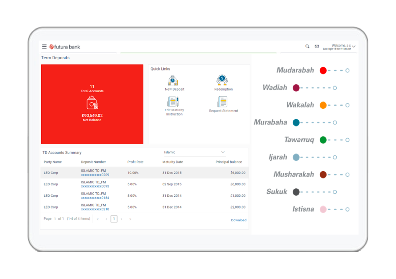The image size is (396, 279).
Task: Click the teal Murabaha dot
Action: (x=296, y=123)
